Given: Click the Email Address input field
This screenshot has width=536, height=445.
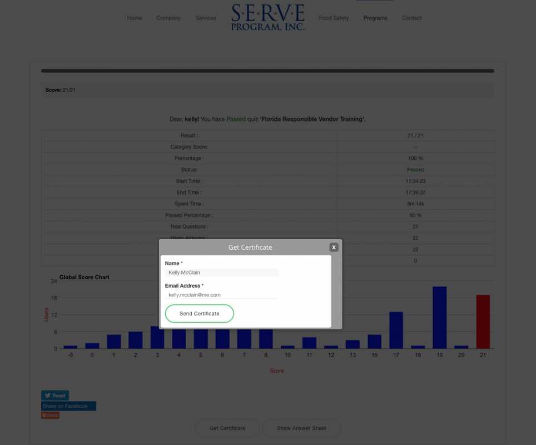Looking at the screenshot, I should coord(222,295).
